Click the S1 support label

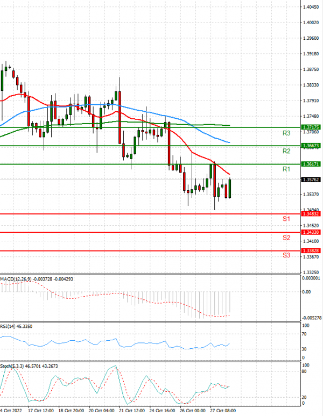click(286, 219)
